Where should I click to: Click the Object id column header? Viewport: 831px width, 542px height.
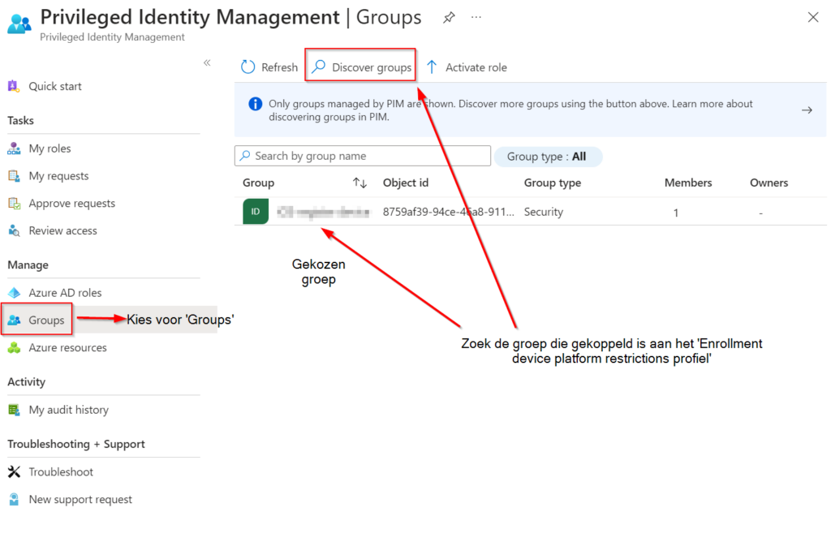click(406, 183)
